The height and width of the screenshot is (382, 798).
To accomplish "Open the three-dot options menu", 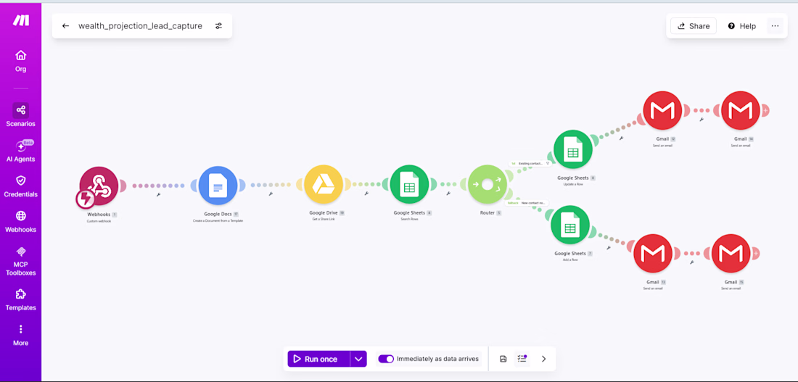I will pyautogui.click(x=775, y=26).
